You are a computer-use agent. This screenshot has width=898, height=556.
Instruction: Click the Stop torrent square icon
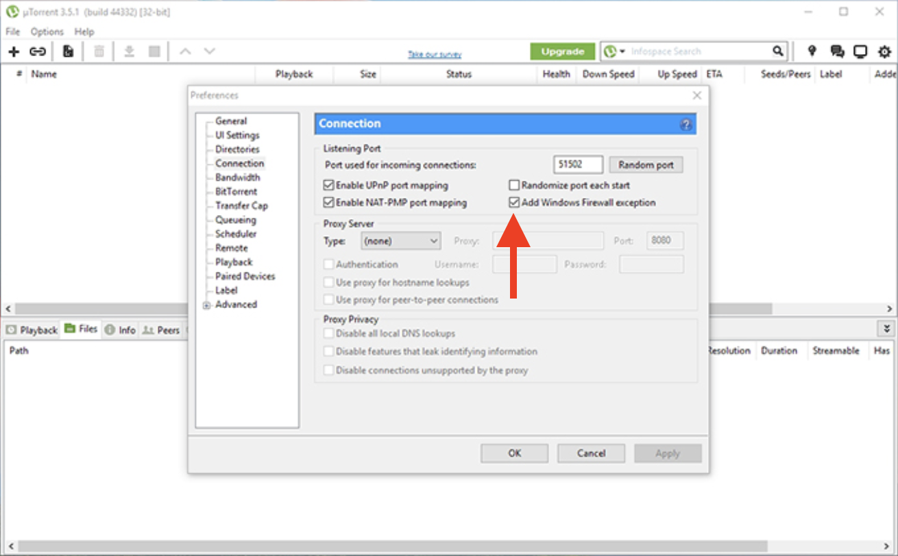pos(154,51)
